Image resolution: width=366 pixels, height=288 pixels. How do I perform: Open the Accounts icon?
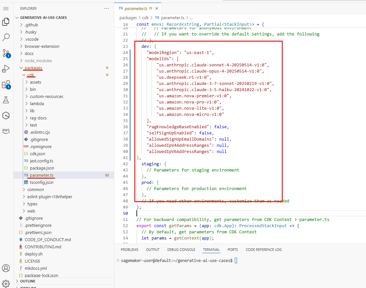(6, 268)
